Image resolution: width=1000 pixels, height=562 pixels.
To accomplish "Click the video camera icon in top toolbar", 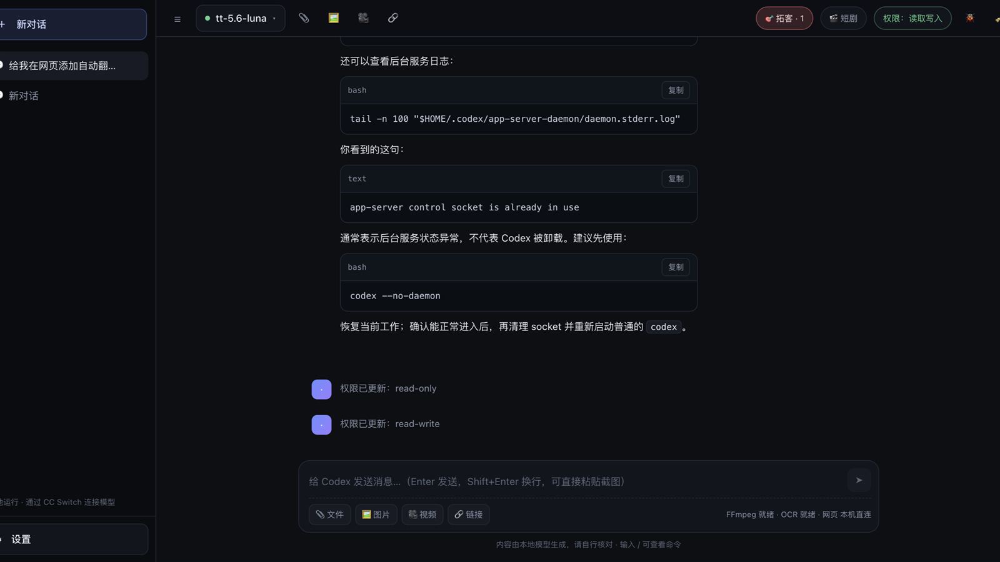I will coord(363,18).
